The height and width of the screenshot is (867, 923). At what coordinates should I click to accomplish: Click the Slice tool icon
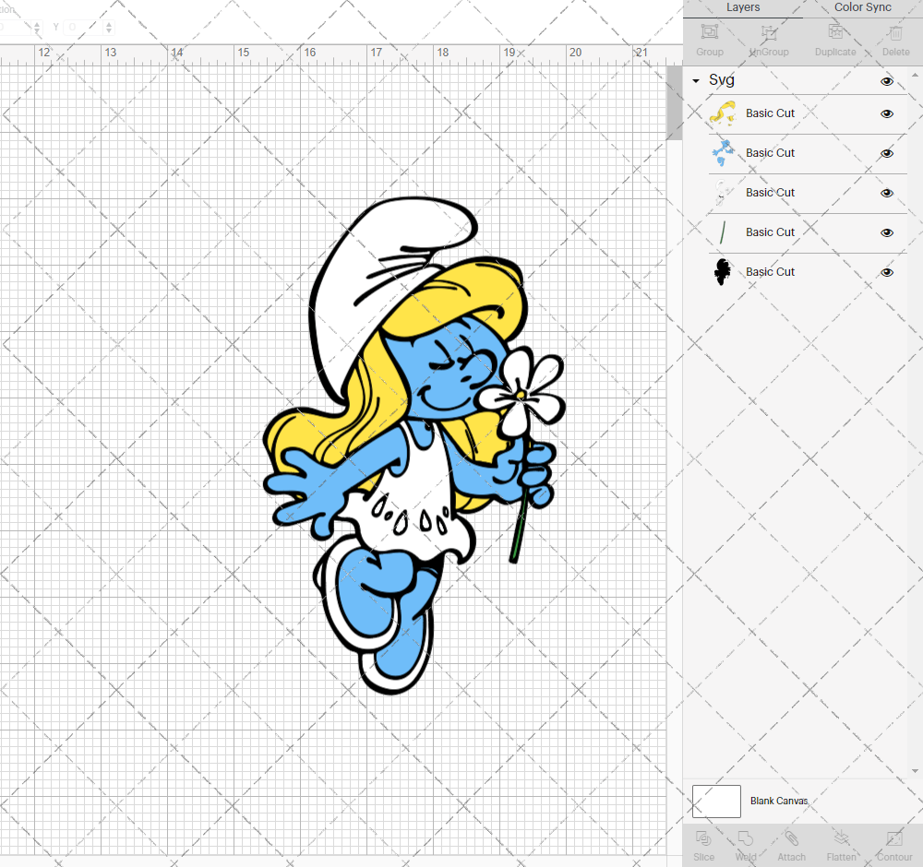[x=703, y=837]
